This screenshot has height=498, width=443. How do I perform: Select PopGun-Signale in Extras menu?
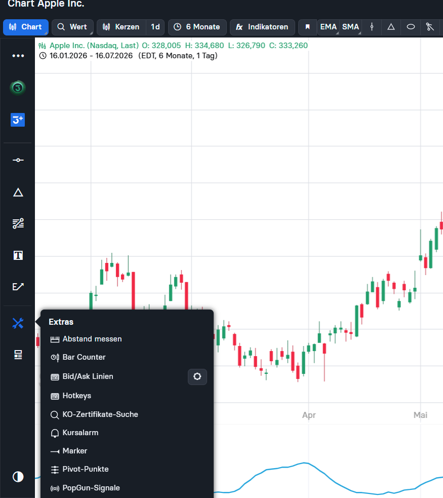[x=127, y=488]
